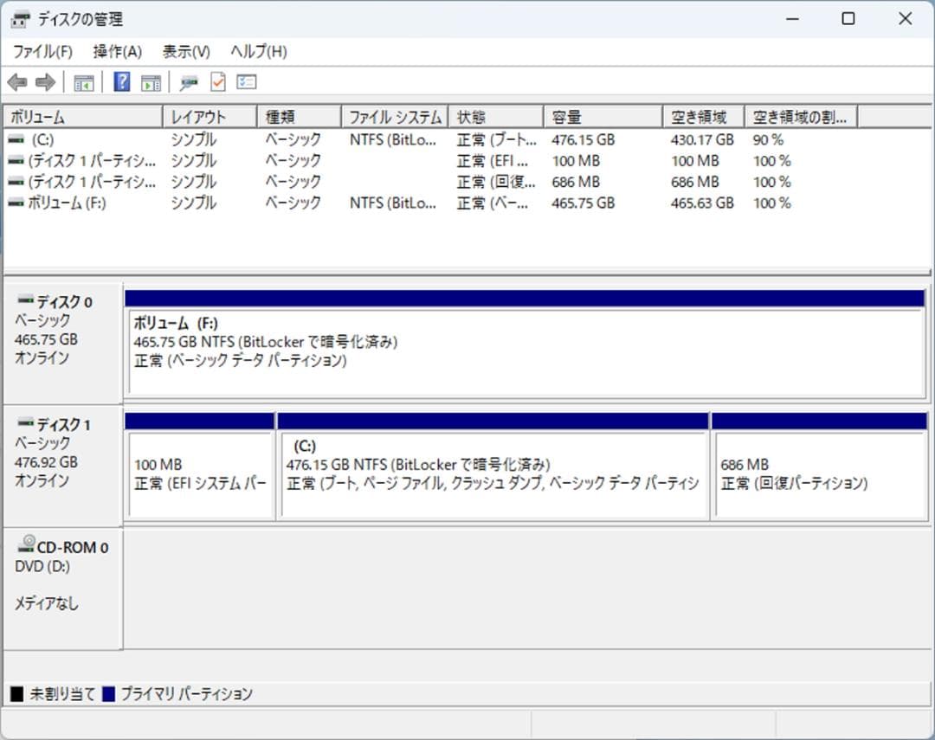Image resolution: width=935 pixels, height=740 pixels.
Task: Select the 100 MB EFI システムパーティション block
Action: (199, 472)
